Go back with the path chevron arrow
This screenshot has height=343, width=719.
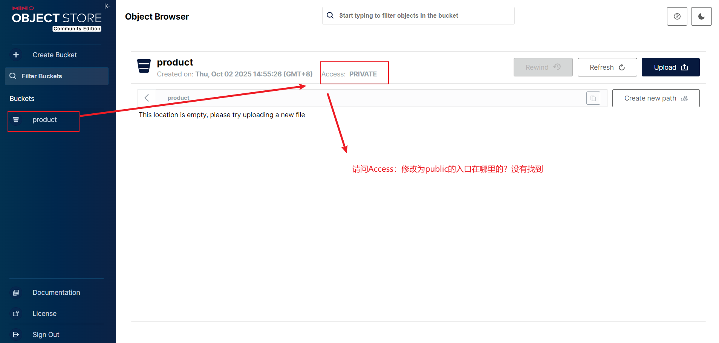(147, 98)
